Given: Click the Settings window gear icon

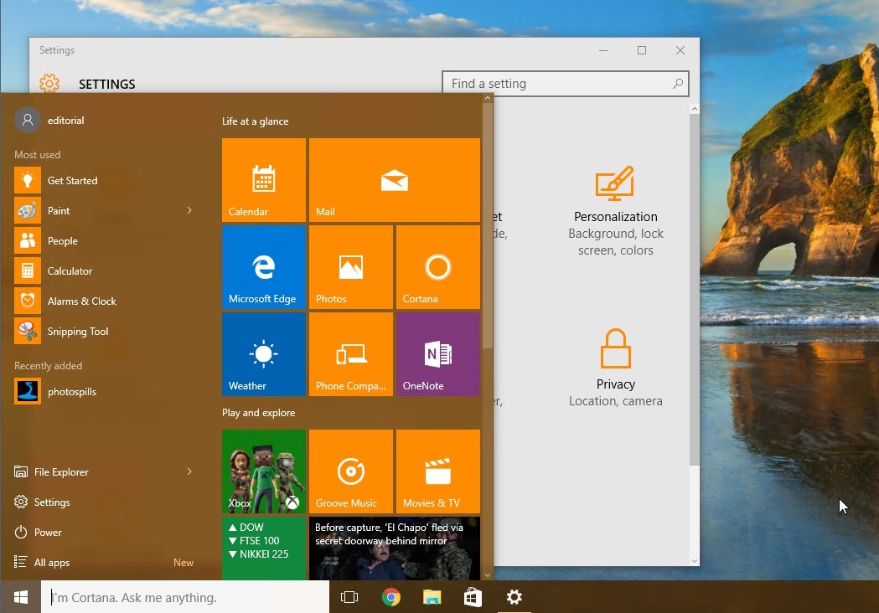Looking at the screenshot, I should tap(49, 83).
